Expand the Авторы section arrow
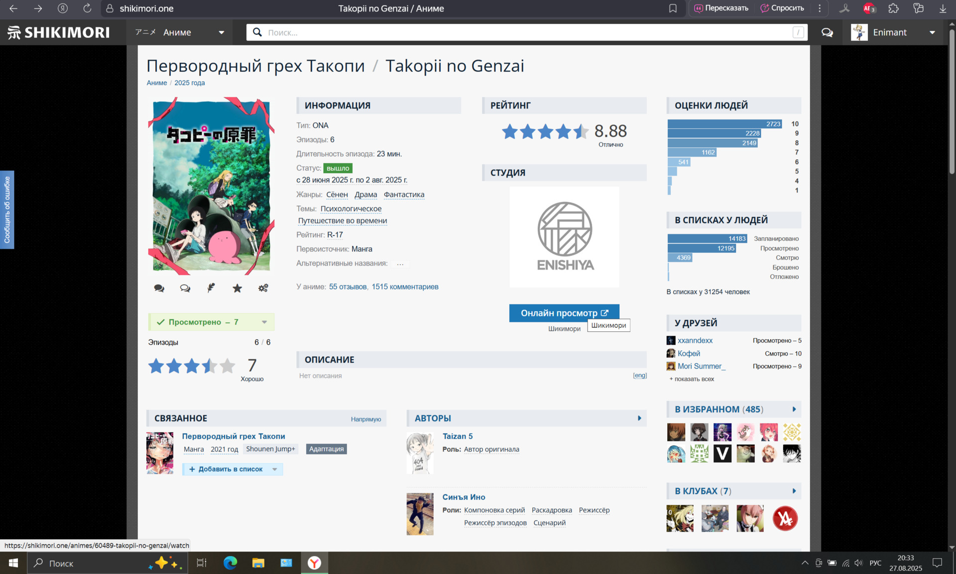This screenshot has height=574, width=956. click(x=639, y=418)
